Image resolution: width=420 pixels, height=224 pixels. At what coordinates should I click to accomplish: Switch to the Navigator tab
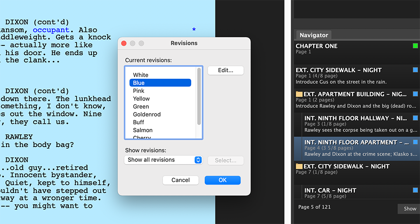pos(314,35)
